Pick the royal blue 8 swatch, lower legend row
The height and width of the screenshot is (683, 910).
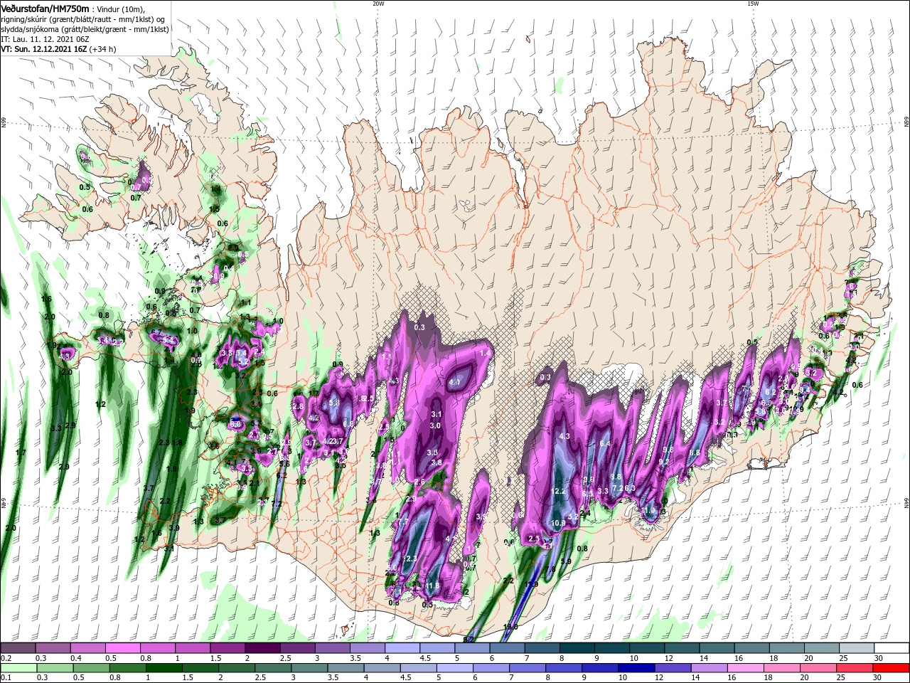point(564,667)
